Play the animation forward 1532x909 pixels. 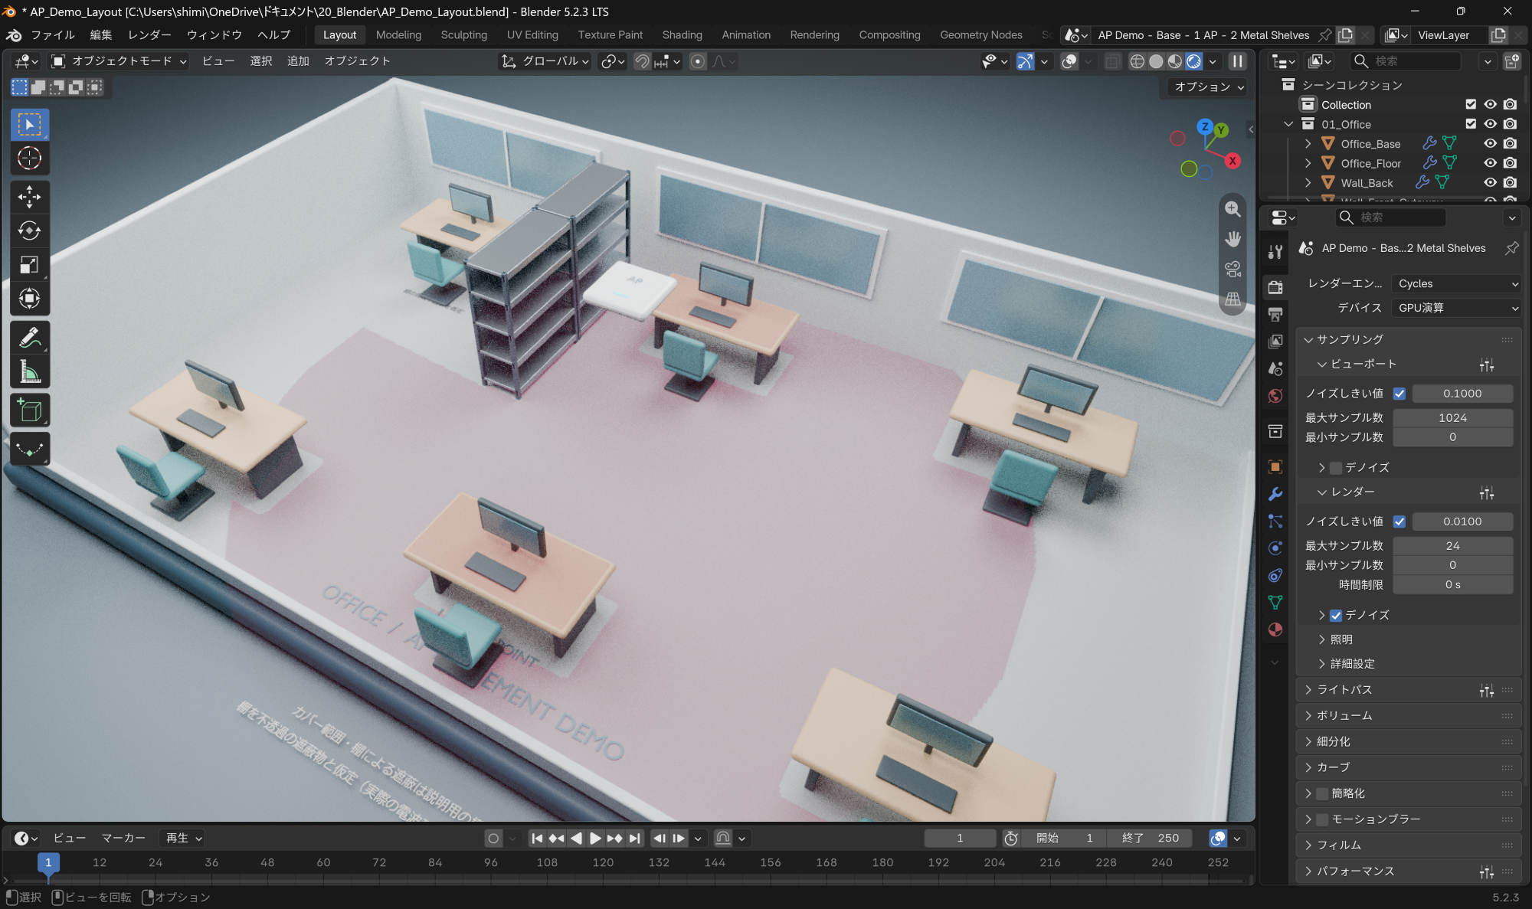[x=595, y=839]
